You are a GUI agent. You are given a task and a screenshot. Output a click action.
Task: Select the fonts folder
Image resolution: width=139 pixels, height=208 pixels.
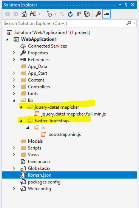click(33, 94)
